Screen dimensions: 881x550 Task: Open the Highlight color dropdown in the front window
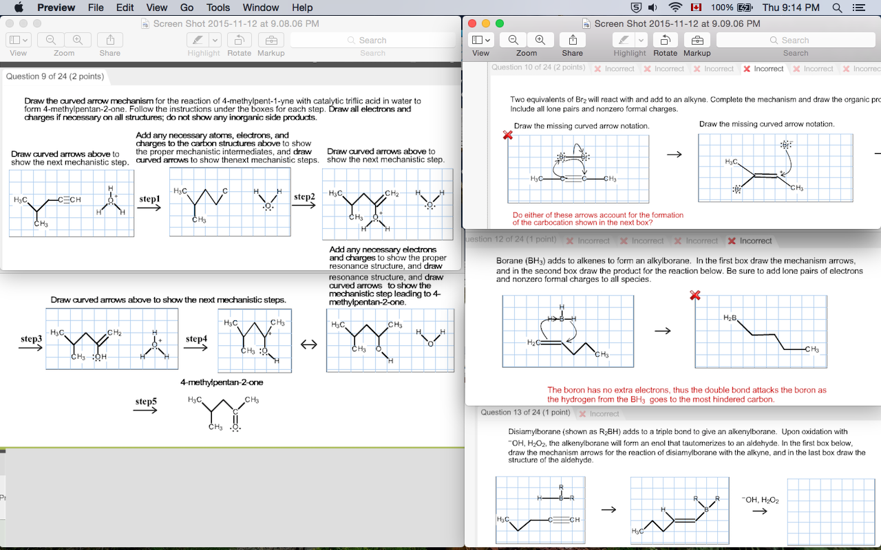coord(641,40)
